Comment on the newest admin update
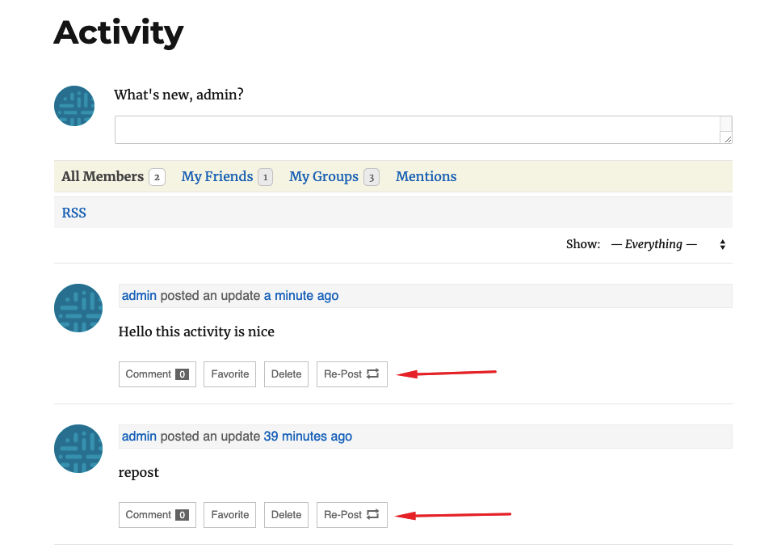 tap(157, 374)
